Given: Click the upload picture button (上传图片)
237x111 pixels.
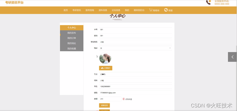Looking at the screenshot, I should [106, 68].
